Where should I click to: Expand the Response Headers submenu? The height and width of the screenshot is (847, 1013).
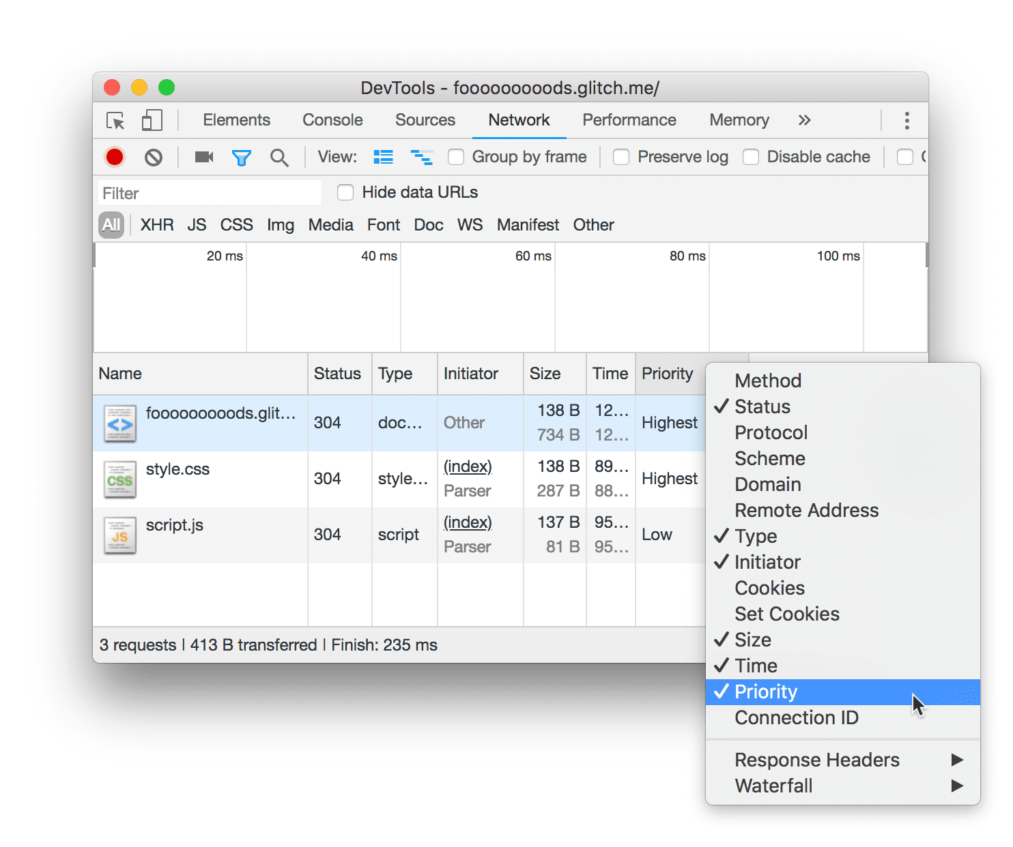click(x=817, y=760)
